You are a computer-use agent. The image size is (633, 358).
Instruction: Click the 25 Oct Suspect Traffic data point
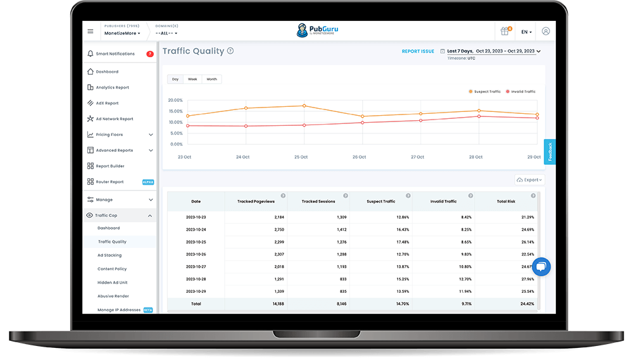click(x=304, y=106)
